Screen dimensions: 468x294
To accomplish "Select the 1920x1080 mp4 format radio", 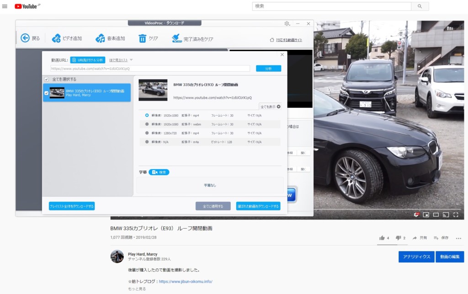I will pyautogui.click(x=147, y=115).
